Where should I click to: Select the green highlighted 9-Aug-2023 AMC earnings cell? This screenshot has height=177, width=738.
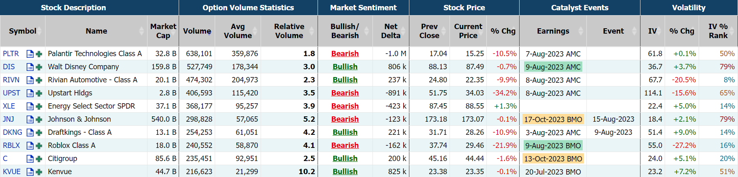pyautogui.click(x=553, y=67)
